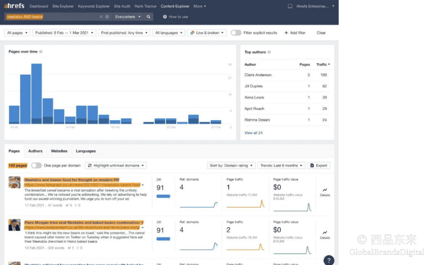
Task: Clear all filters
Action: [x=321, y=33]
